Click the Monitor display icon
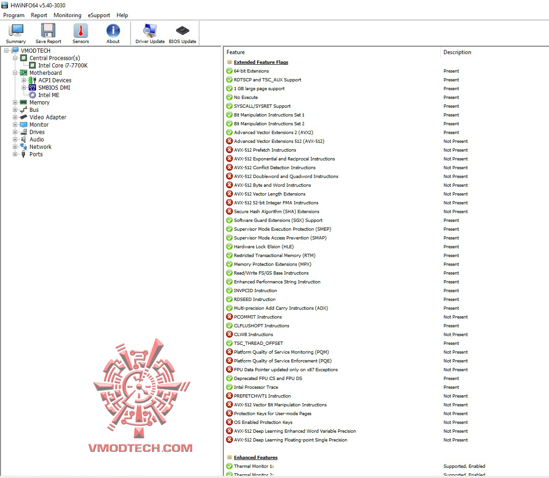 pyautogui.click(x=24, y=124)
